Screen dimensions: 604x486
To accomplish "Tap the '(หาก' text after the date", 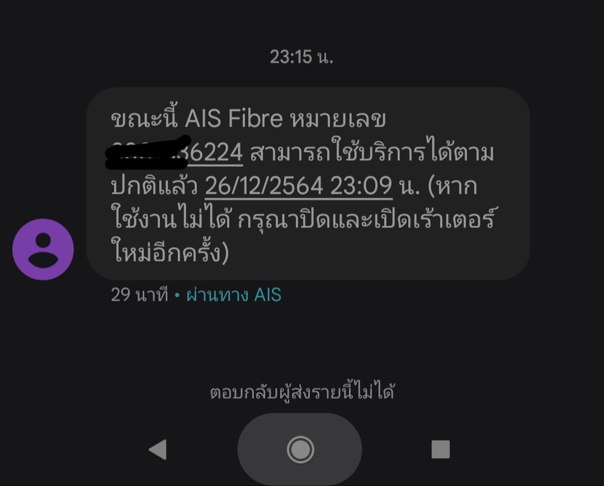I will pyautogui.click(x=452, y=186).
